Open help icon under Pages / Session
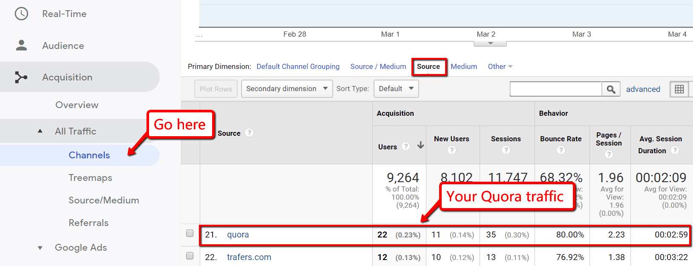Image resolution: width=693 pixels, height=266 pixels. 609,154
